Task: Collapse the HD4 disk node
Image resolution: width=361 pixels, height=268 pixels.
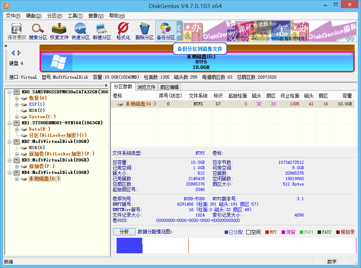Action: pyautogui.click(x=9, y=173)
